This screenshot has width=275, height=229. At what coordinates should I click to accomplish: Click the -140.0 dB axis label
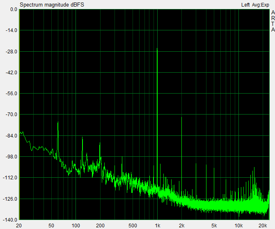point(10,220)
